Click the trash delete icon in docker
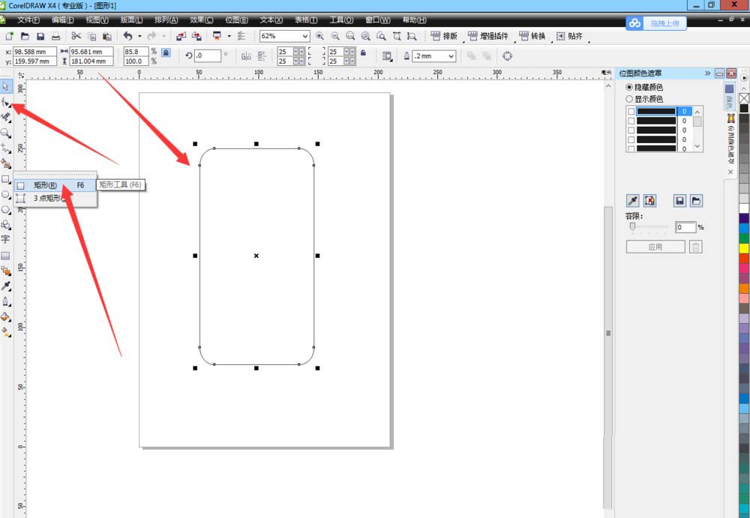 click(696, 247)
